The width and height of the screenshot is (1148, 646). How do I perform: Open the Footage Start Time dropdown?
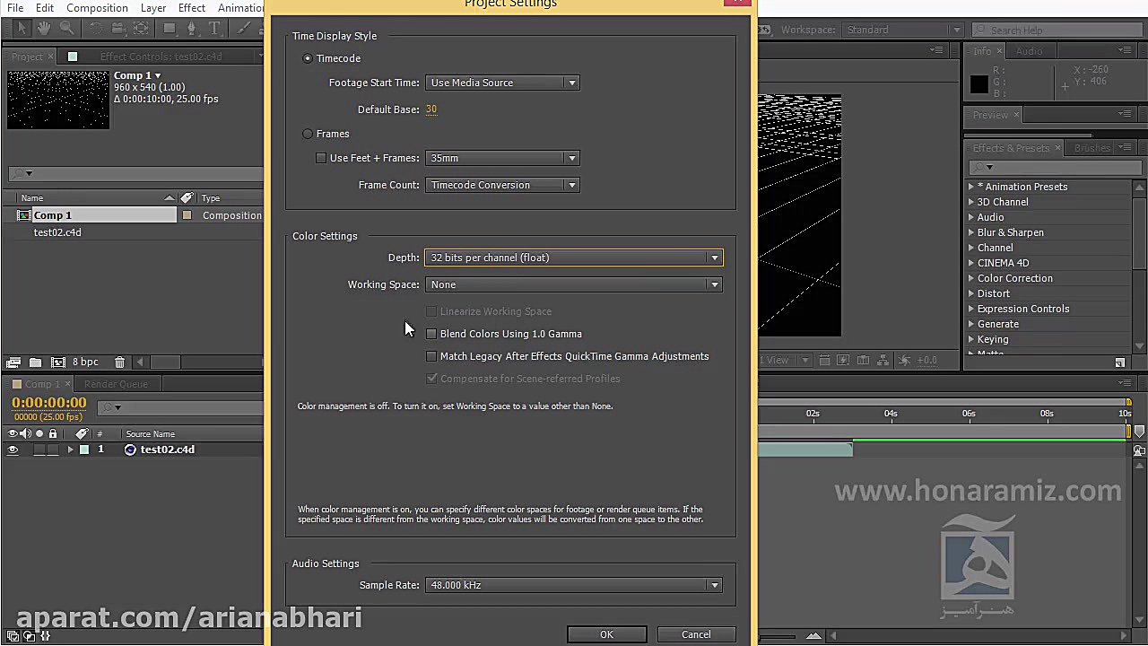[502, 83]
